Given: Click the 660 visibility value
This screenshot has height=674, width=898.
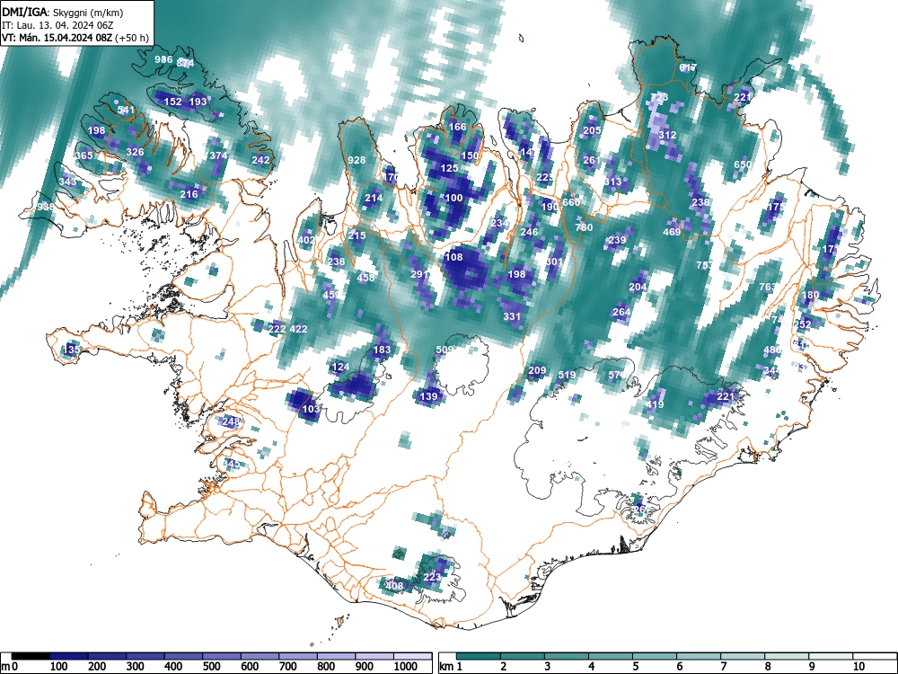Looking at the screenshot, I should 571,202.
